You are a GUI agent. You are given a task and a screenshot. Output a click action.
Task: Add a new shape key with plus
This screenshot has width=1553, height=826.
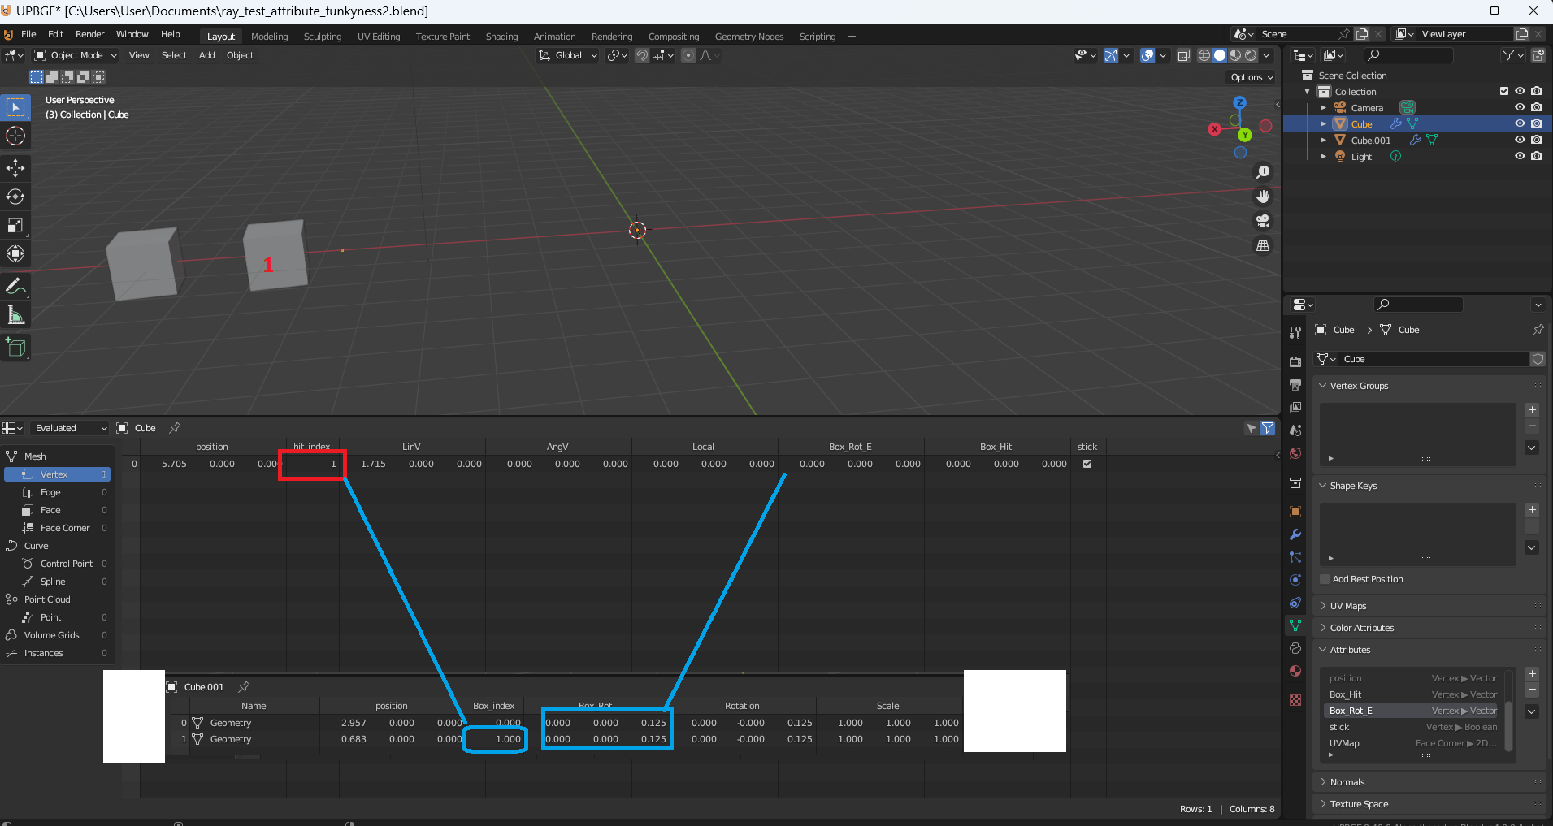tap(1532, 510)
